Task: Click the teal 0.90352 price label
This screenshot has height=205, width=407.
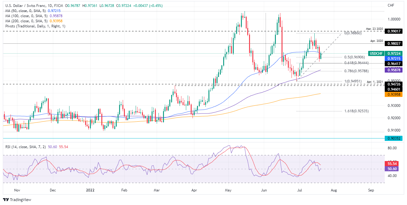Action: (x=395, y=138)
